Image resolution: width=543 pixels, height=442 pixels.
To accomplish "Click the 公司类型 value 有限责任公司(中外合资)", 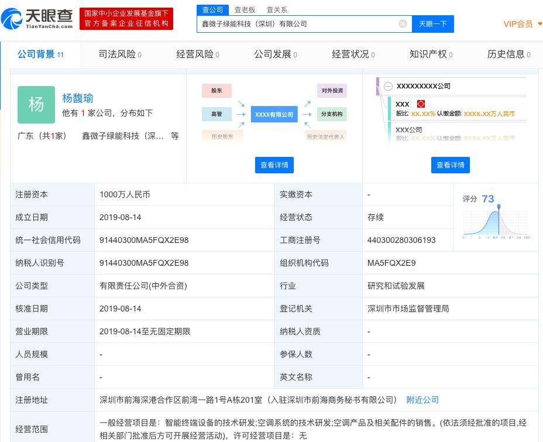I will tap(143, 286).
